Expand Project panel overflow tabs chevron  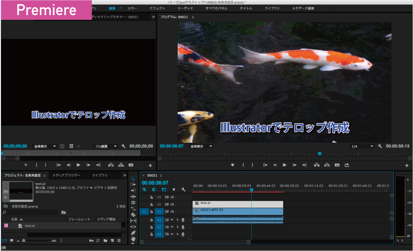[125, 175]
